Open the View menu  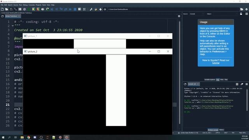(x=48, y=5)
